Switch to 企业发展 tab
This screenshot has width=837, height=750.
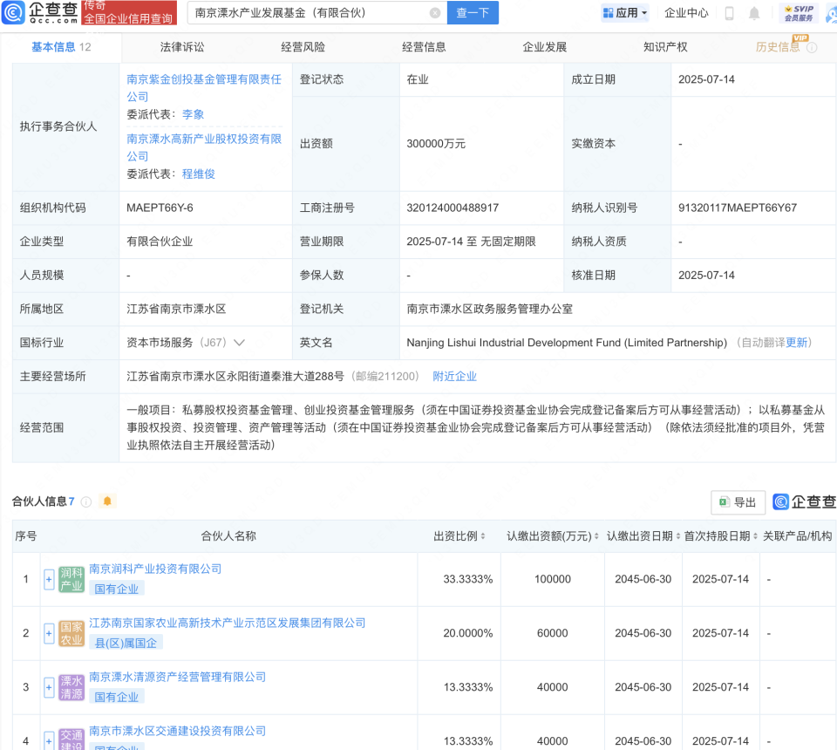(544, 47)
